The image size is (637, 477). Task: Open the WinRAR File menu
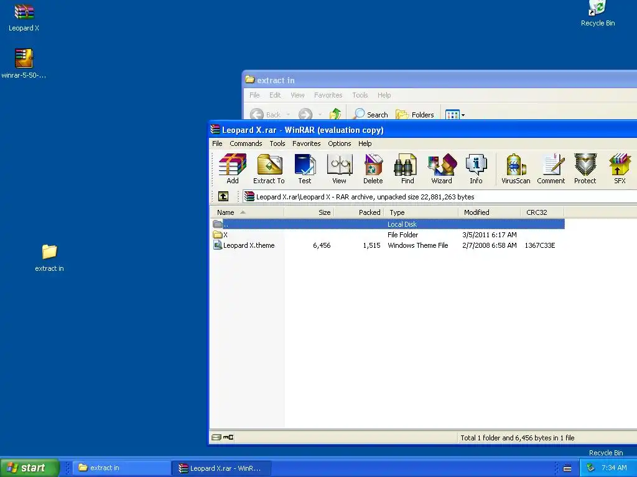217,143
